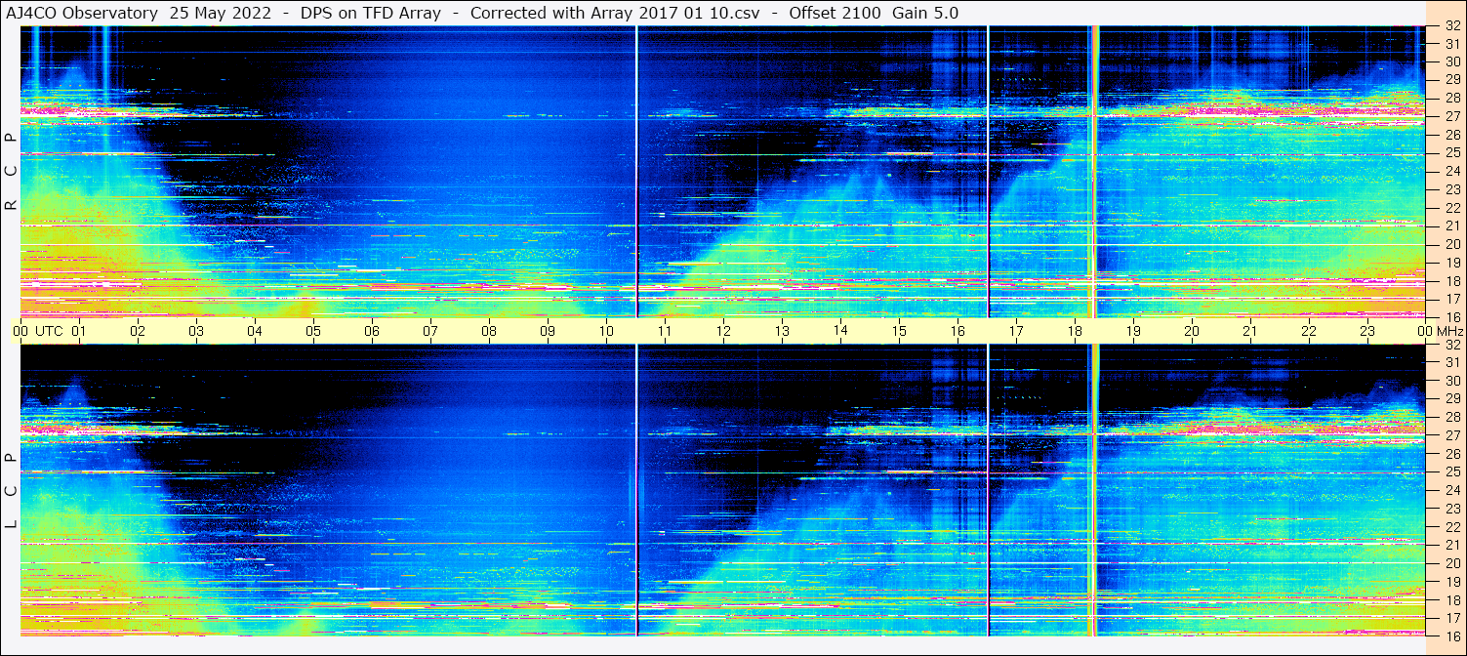
Task: Click the 06 hour label on UTC axis
Action: tap(372, 331)
